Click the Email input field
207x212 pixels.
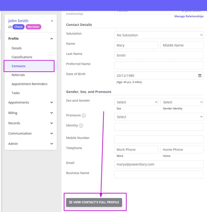(x=158, y=164)
